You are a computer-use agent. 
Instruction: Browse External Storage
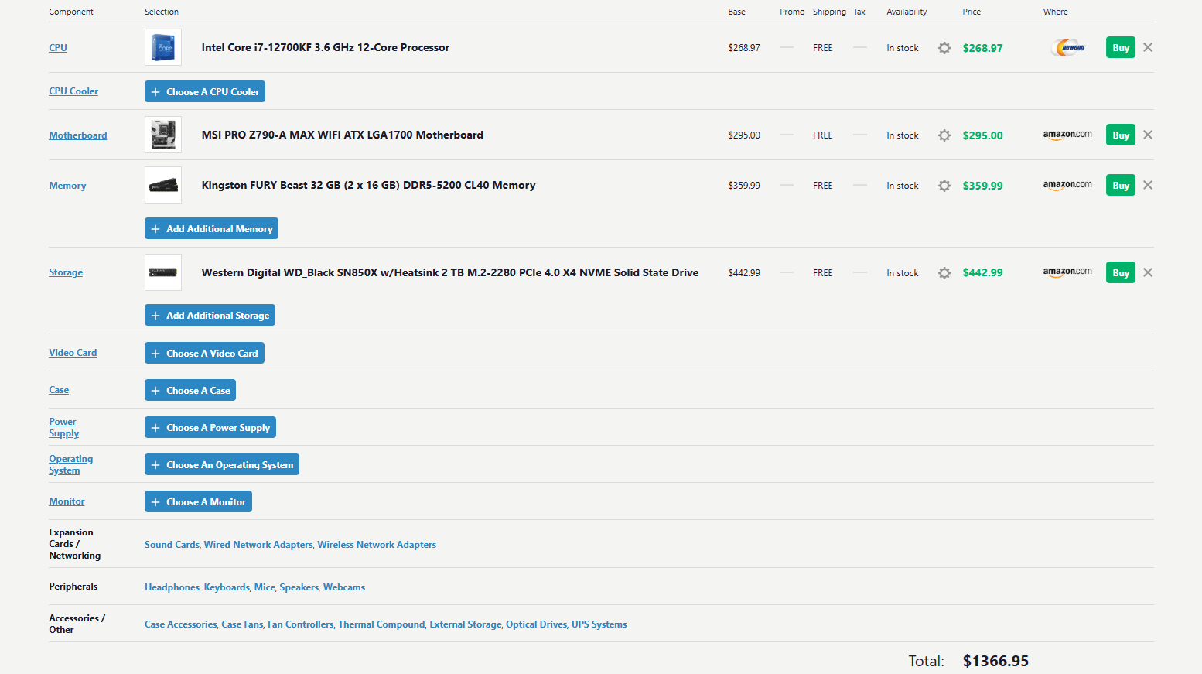(x=466, y=624)
